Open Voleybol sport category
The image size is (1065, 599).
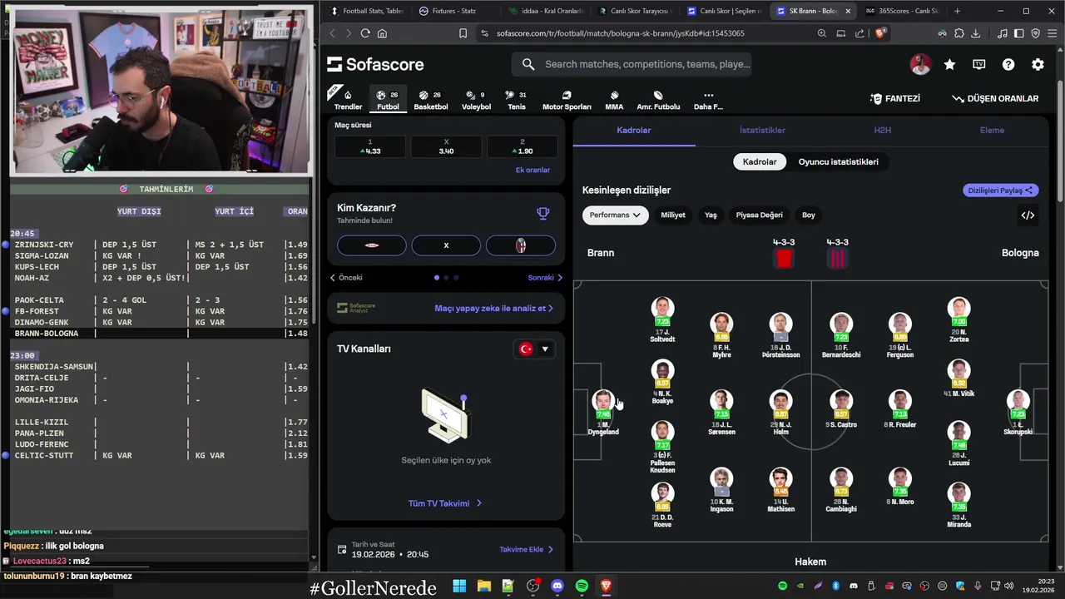pyautogui.click(x=476, y=100)
